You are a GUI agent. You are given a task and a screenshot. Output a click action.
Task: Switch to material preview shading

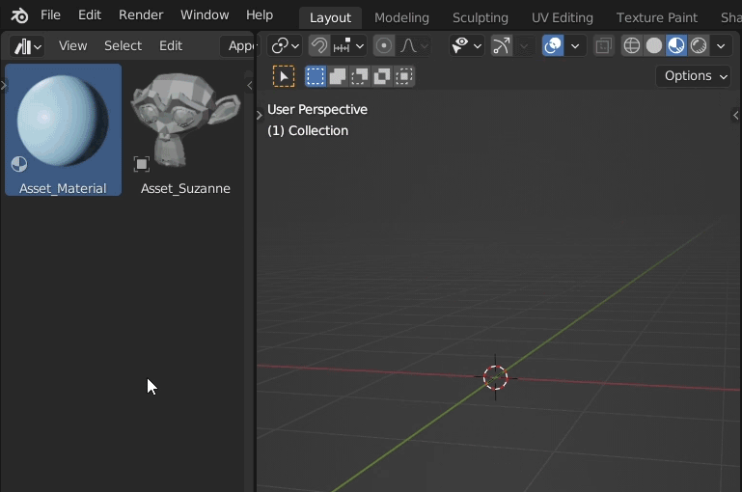click(676, 46)
